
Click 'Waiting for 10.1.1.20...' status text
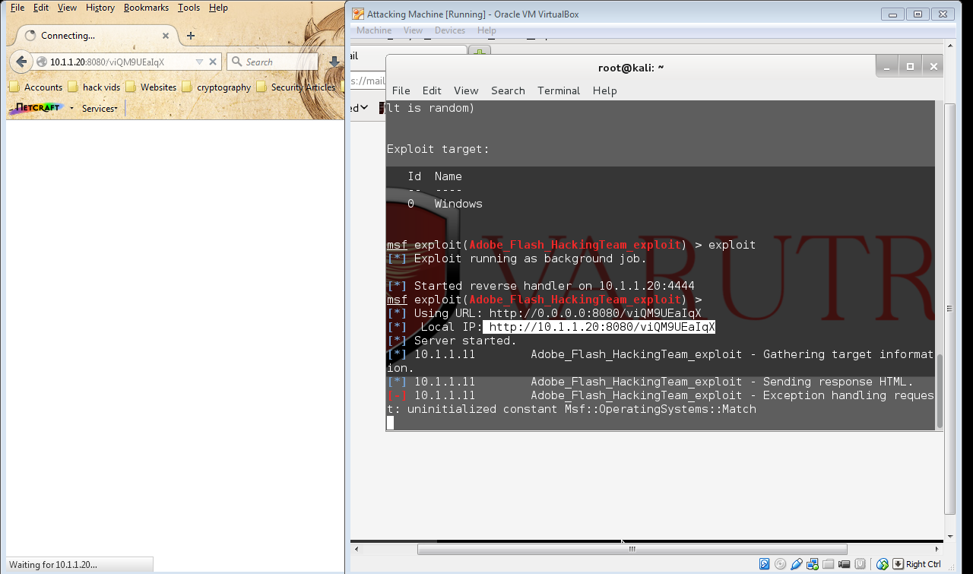pyautogui.click(x=52, y=565)
